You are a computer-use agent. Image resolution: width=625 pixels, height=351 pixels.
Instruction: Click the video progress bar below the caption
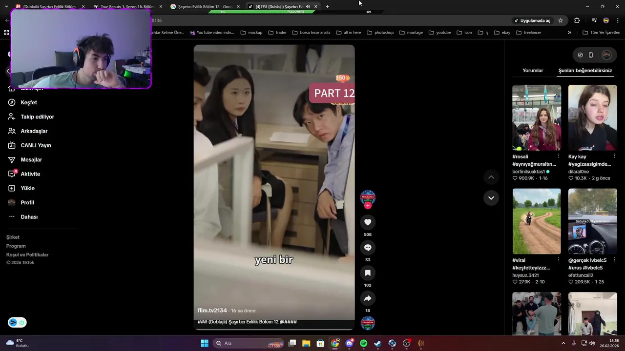(274, 330)
